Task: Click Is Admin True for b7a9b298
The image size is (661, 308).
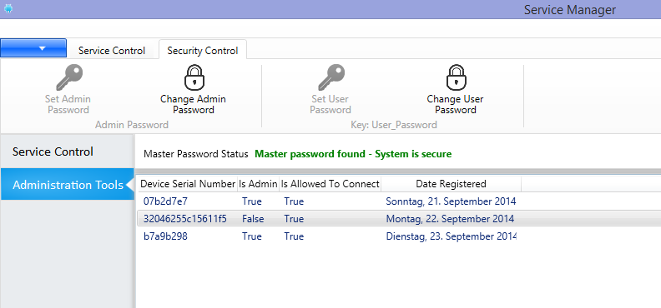Action: [252, 236]
